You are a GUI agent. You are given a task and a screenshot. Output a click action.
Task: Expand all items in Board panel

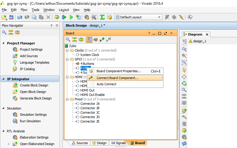[x=81, y=40]
